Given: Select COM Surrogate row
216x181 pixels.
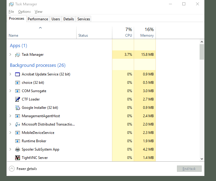Looking at the screenshot, I should point(81,91).
